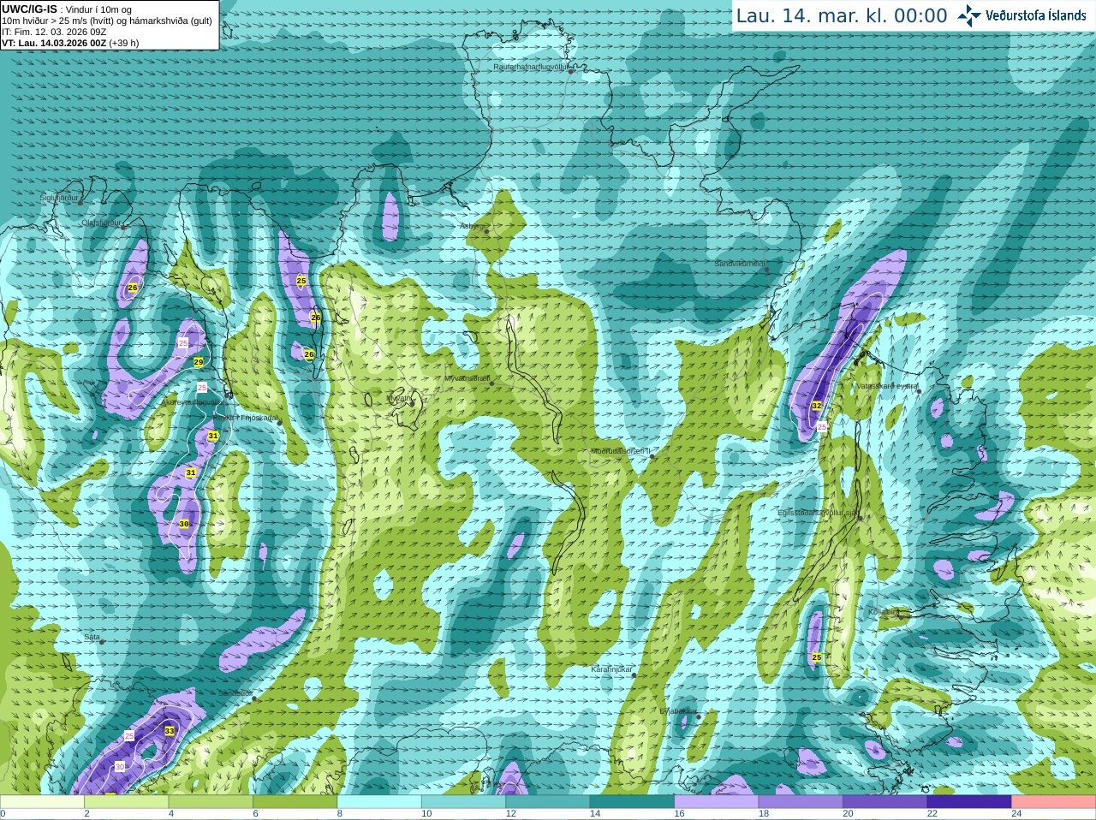Click the Akureyrarflugvöllur station label
1096x820 pixels.
[x=194, y=402]
